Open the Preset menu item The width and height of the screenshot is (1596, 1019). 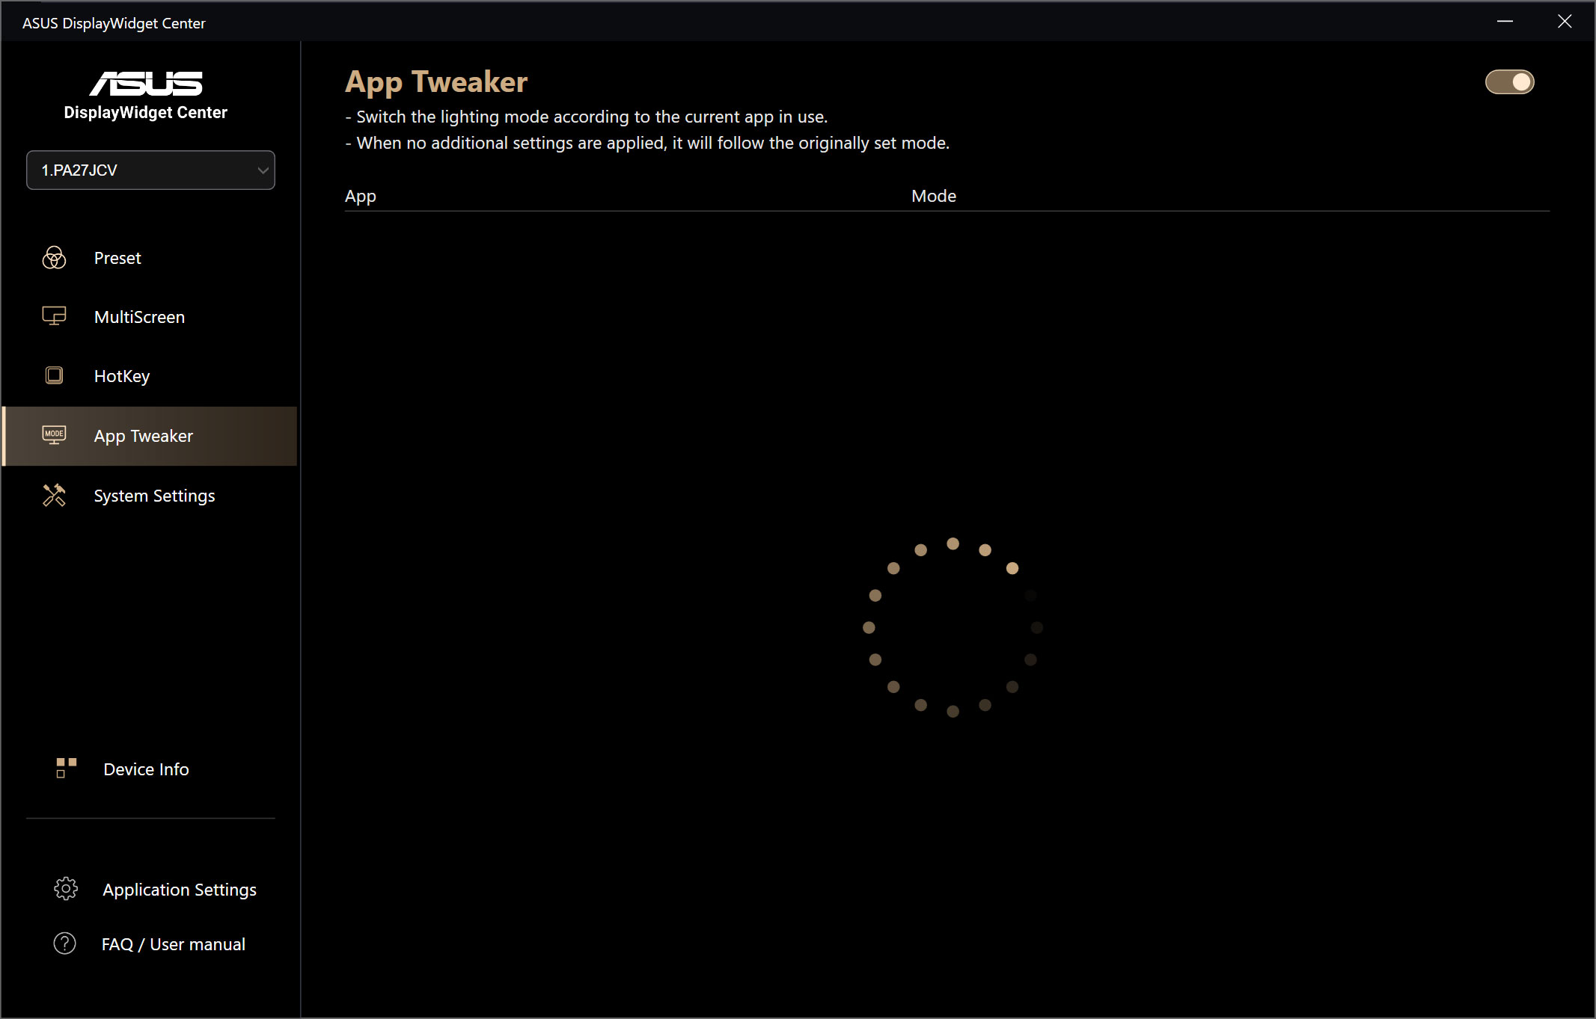(117, 258)
